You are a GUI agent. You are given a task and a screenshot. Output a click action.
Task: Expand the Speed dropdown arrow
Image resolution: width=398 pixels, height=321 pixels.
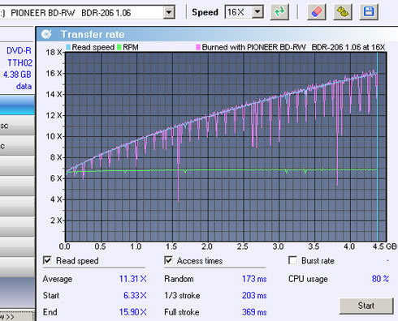pyautogui.click(x=257, y=12)
